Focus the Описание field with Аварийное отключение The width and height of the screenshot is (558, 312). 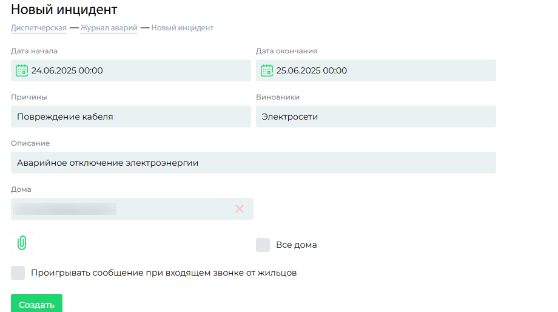pos(254,163)
